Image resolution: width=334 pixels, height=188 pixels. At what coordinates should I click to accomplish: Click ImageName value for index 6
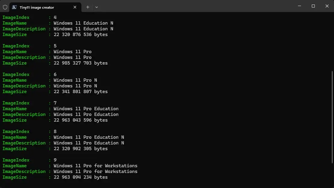tap(75, 80)
